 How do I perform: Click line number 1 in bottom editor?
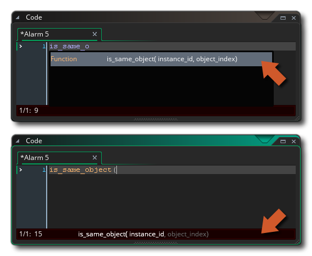coord(44,170)
